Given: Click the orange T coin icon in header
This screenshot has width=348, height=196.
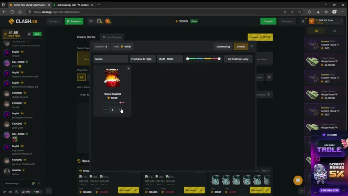Looking at the screenshot, I should (108, 21).
